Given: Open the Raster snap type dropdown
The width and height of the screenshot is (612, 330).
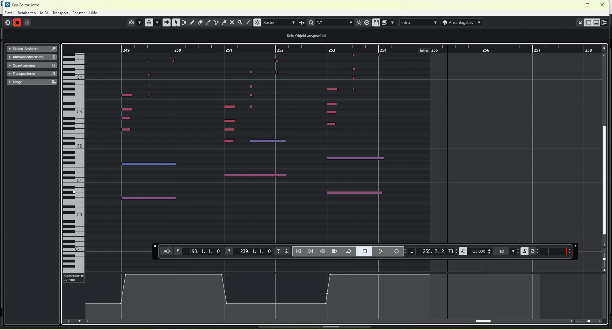Looking at the screenshot, I should pyautogui.click(x=279, y=23).
